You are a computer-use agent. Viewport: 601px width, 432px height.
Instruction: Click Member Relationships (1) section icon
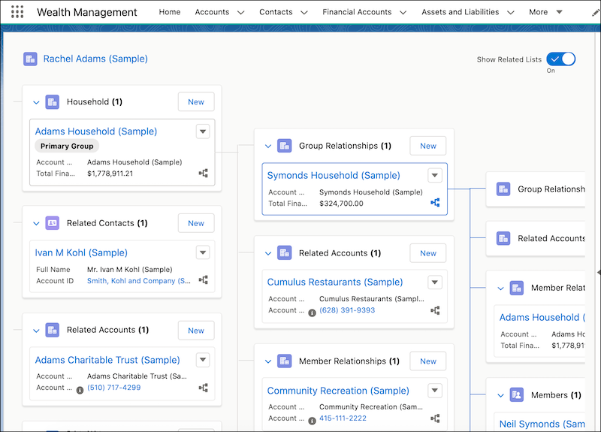[285, 361]
